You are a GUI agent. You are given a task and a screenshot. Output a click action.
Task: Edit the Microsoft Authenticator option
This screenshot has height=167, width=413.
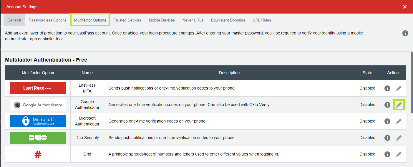[399, 121]
